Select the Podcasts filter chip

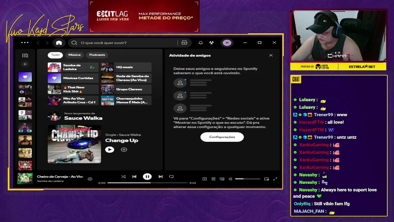click(x=97, y=55)
